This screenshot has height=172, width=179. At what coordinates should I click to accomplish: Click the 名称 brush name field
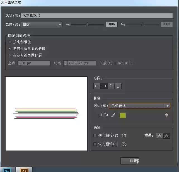[97, 16]
